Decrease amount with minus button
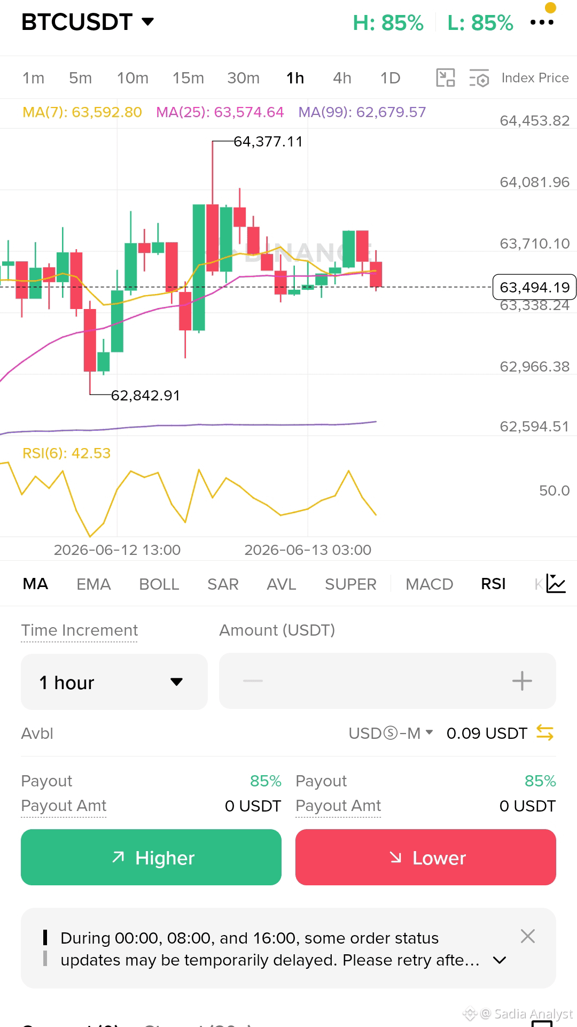 coord(253,681)
